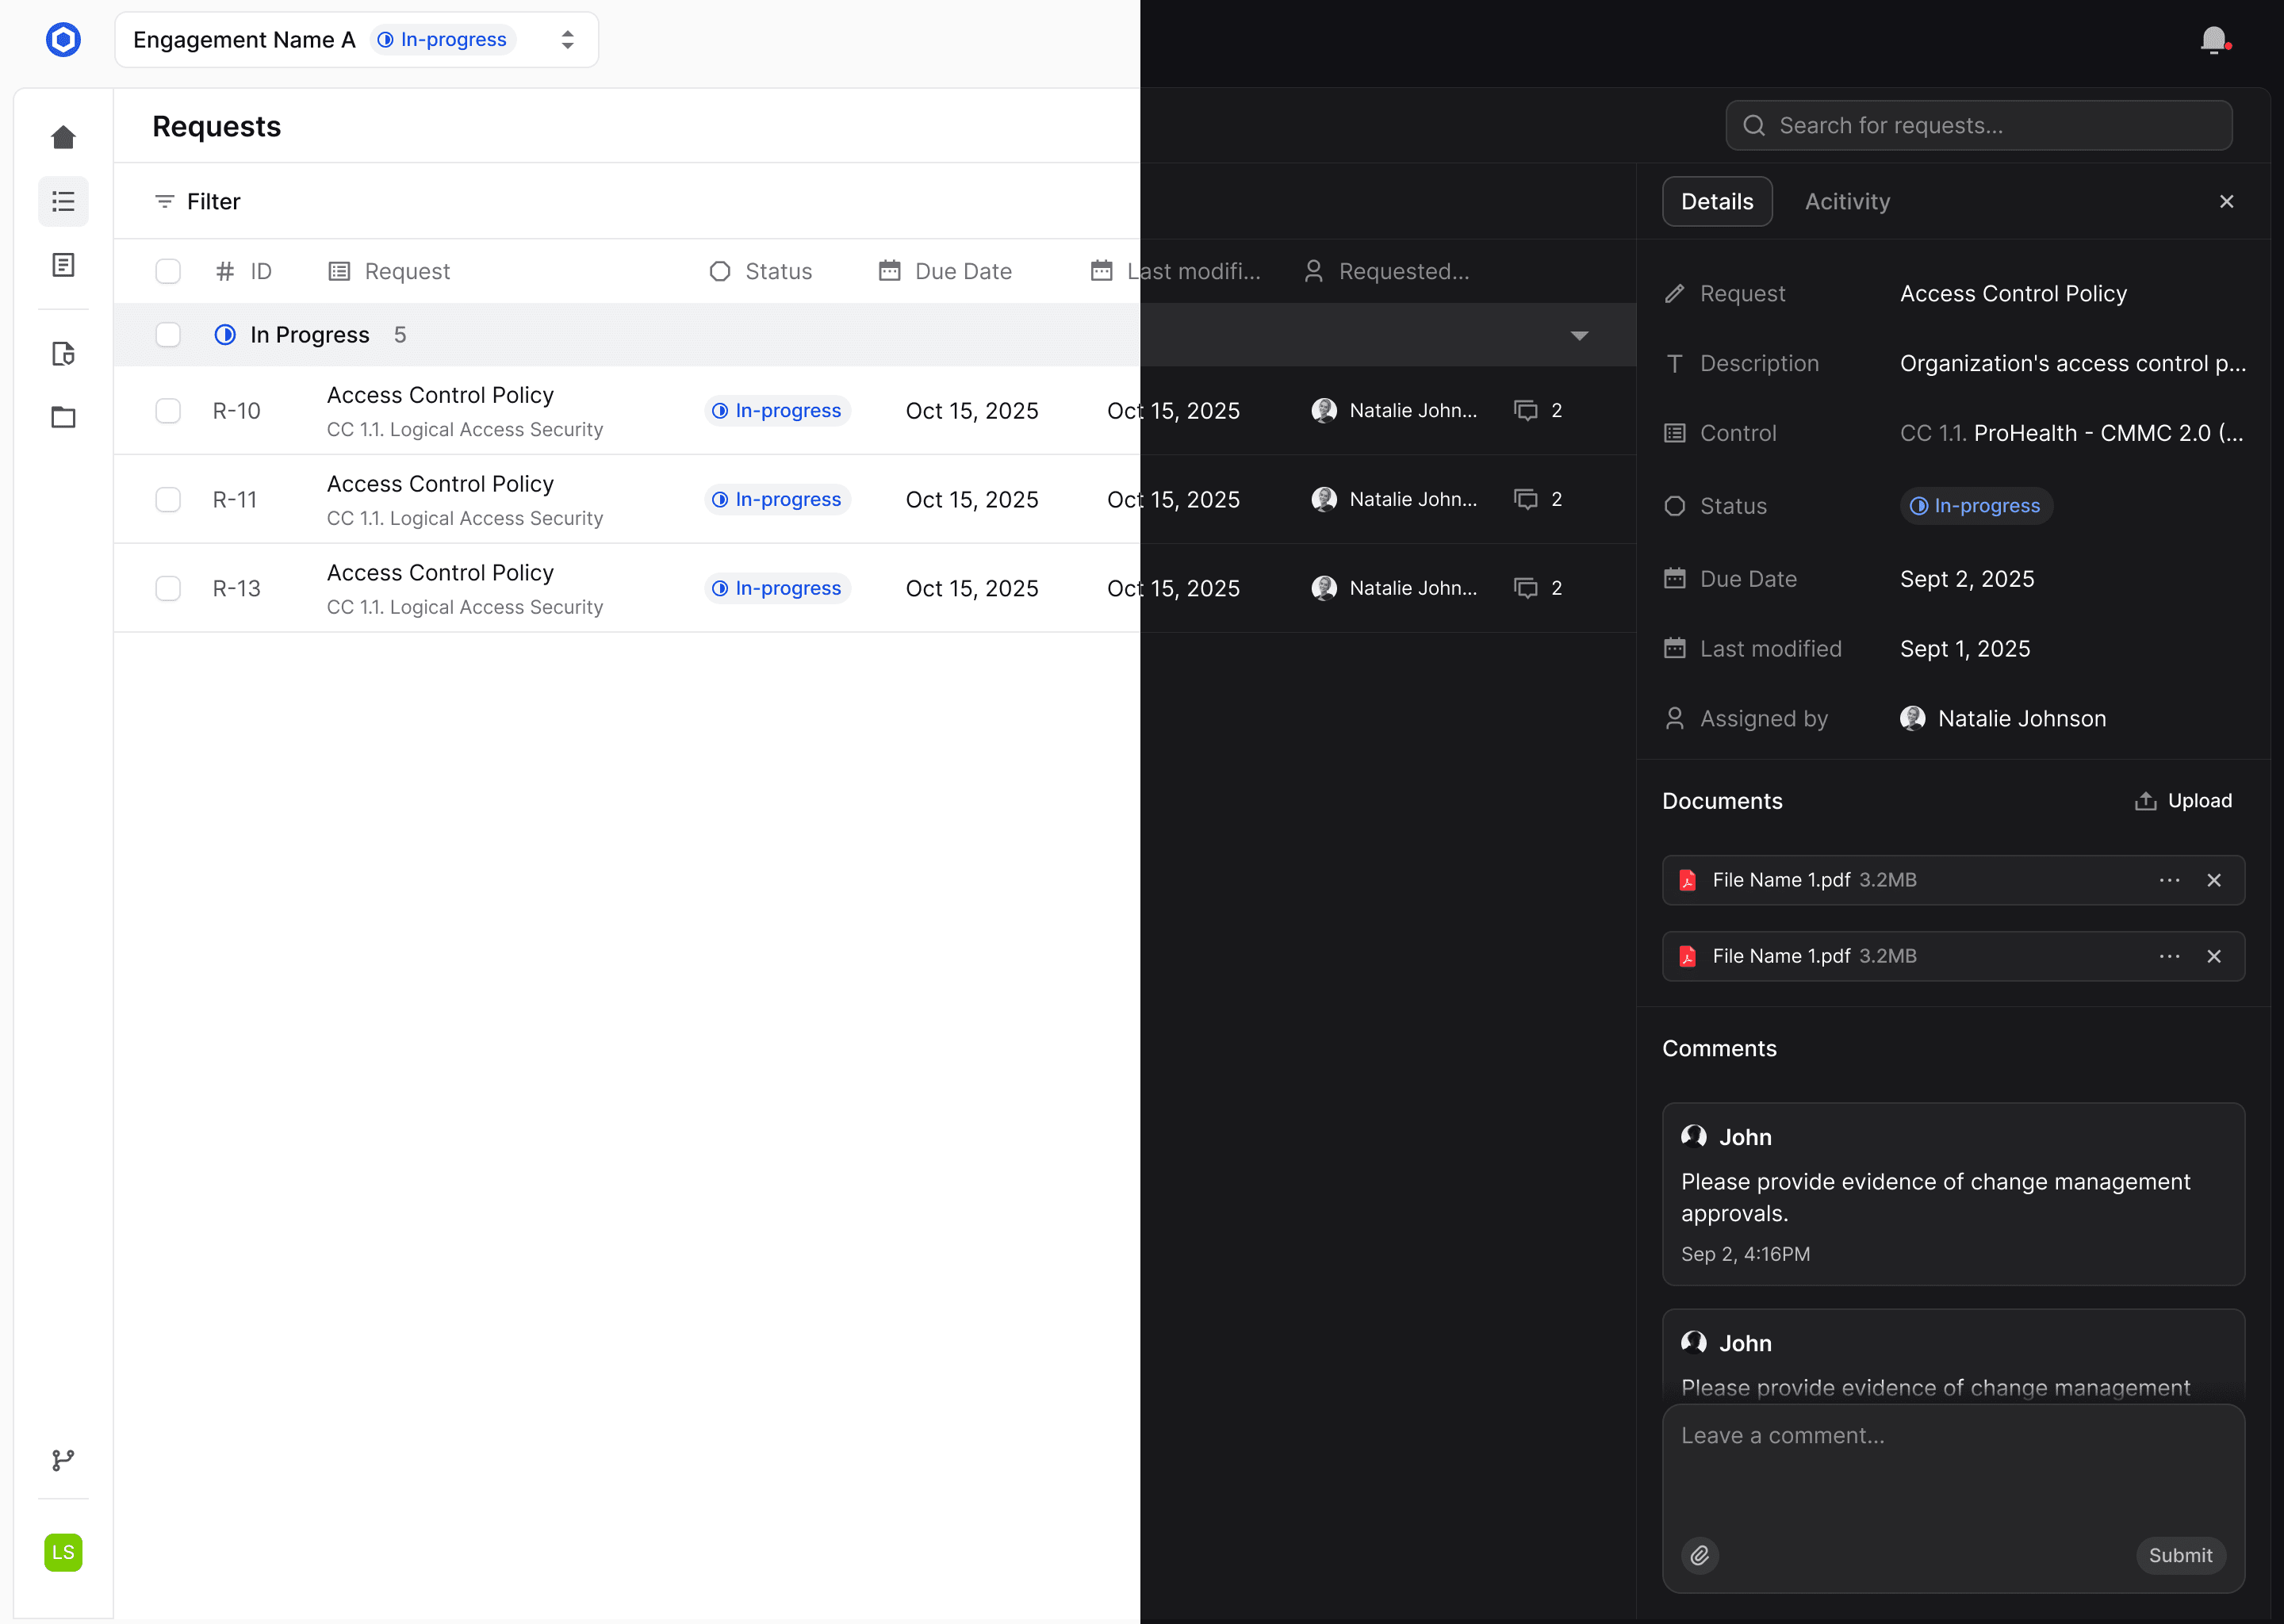Click the Search for requests field
Image resolution: width=2284 pixels, height=1624 pixels.
click(x=1978, y=126)
